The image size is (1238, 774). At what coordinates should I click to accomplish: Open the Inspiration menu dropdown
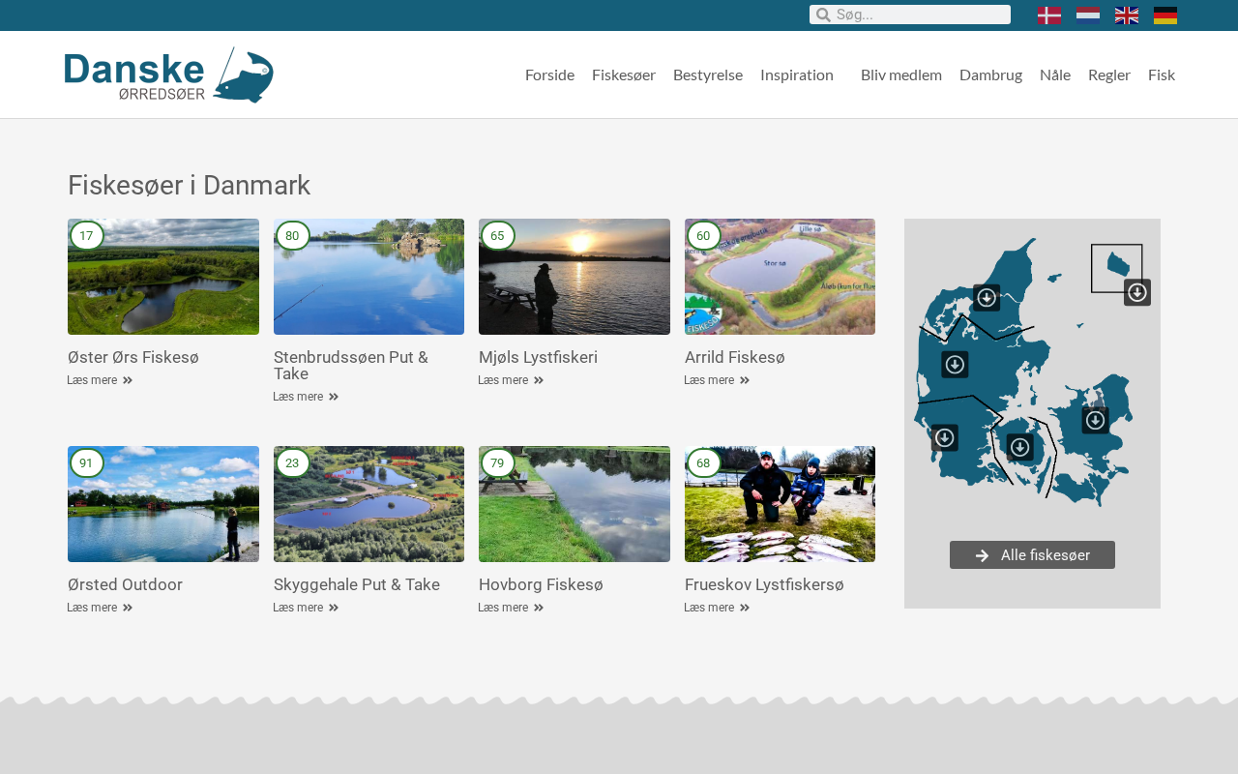tap(797, 74)
